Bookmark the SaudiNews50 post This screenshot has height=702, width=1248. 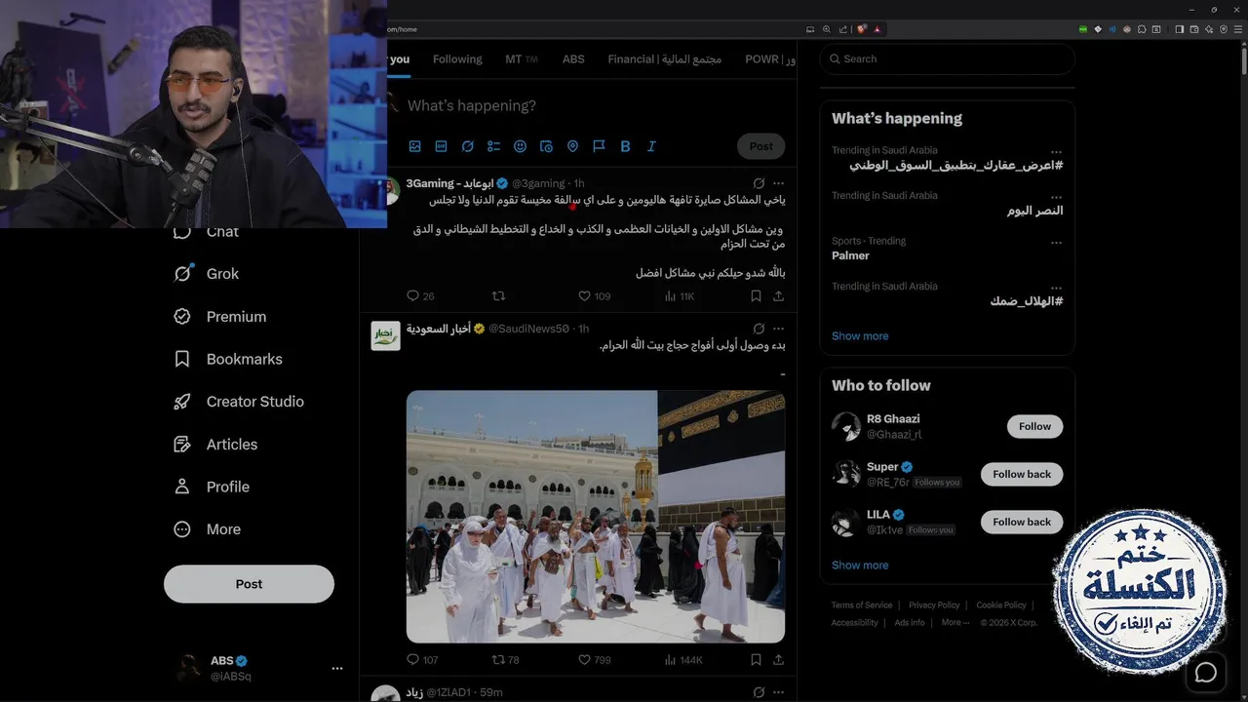tap(756, 660)
